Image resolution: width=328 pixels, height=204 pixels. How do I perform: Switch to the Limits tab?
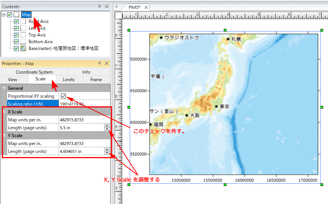coord(68,79)
